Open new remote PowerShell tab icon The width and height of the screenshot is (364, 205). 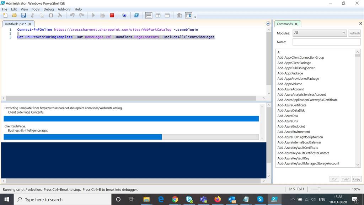pos(124,15)
